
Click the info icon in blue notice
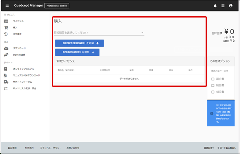point(212,113)
